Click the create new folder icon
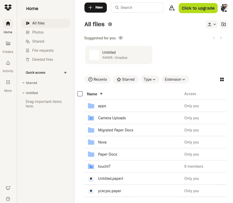Viewport: 233px width, 203px height. (223, 24)
